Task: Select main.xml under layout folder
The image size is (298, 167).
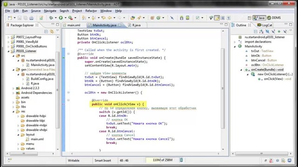Action: click(37, 139)
